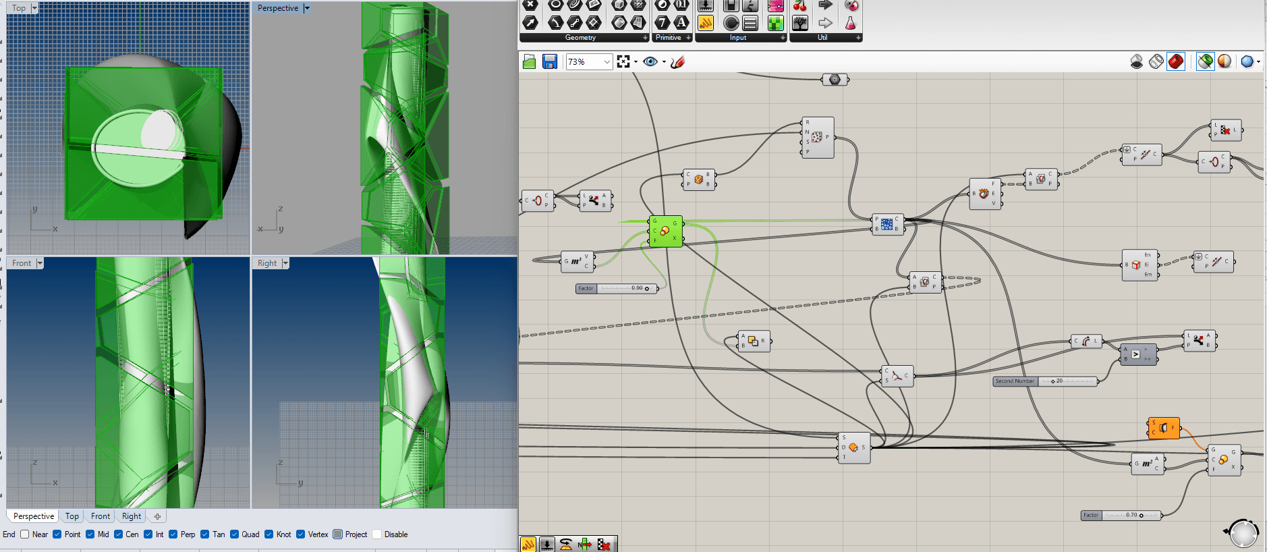Expand the Util panel plus button
The width and height of the screenshot is (1267, 552).
click(x=858, y=38)
